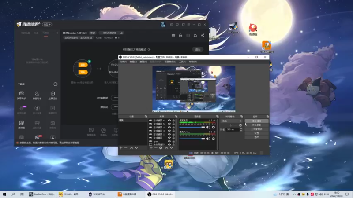Open OBS 场景集合(S) menu
353x198 pixels.
tap(170, 62)
